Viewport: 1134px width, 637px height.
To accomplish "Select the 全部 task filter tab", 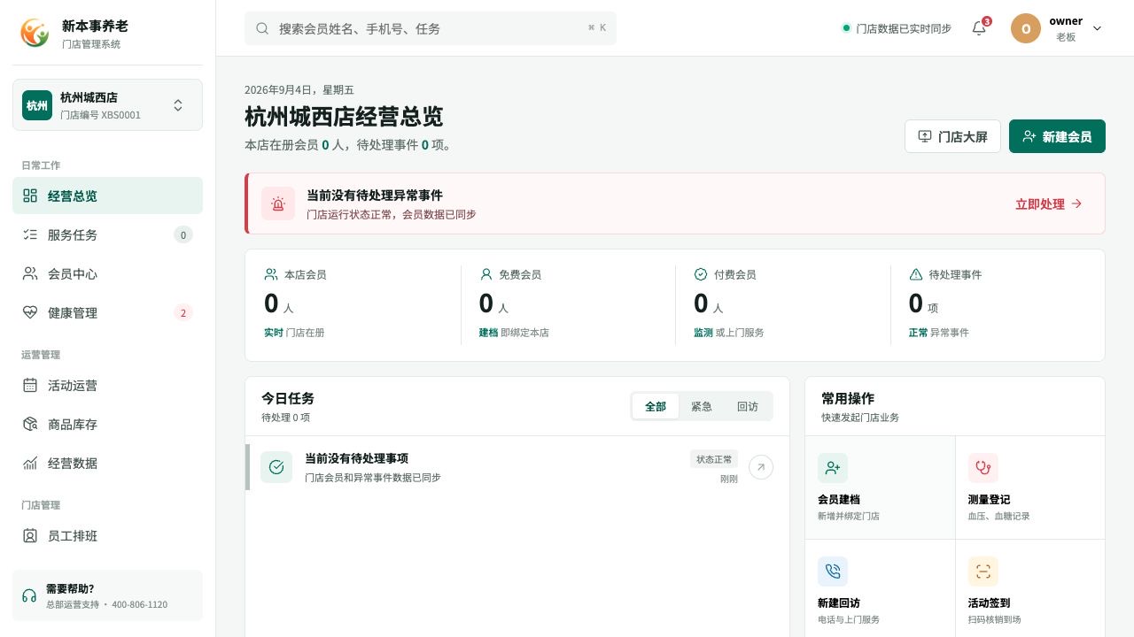I will [656, 406].
